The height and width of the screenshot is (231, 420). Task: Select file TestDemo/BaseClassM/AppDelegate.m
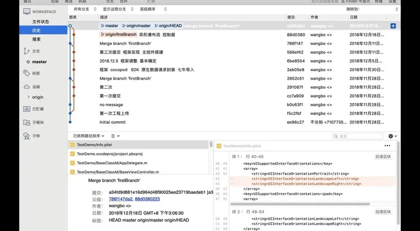(139, 163)
